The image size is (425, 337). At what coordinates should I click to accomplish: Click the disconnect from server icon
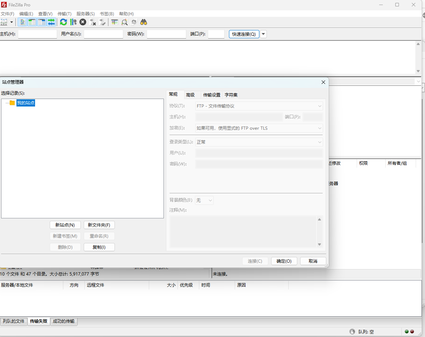pyautogui.click(x=93, y=22)
